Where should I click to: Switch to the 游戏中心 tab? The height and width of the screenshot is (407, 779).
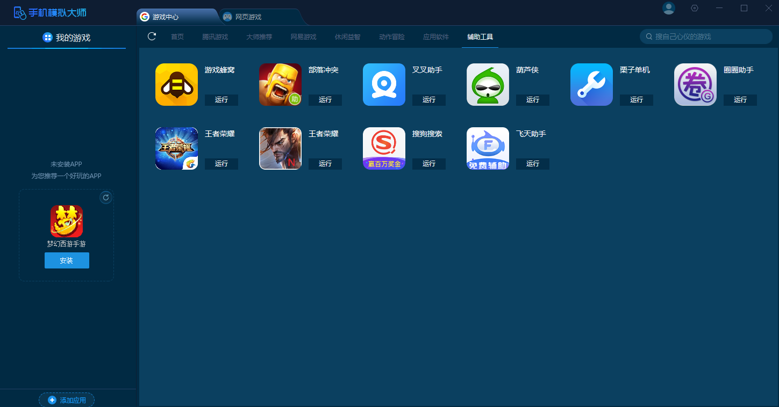click(177, 17)
